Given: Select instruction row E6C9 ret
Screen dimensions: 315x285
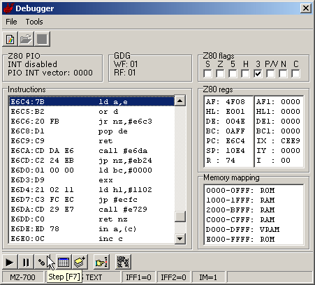Looking at the screenshot, I should (x=91, y=141).
